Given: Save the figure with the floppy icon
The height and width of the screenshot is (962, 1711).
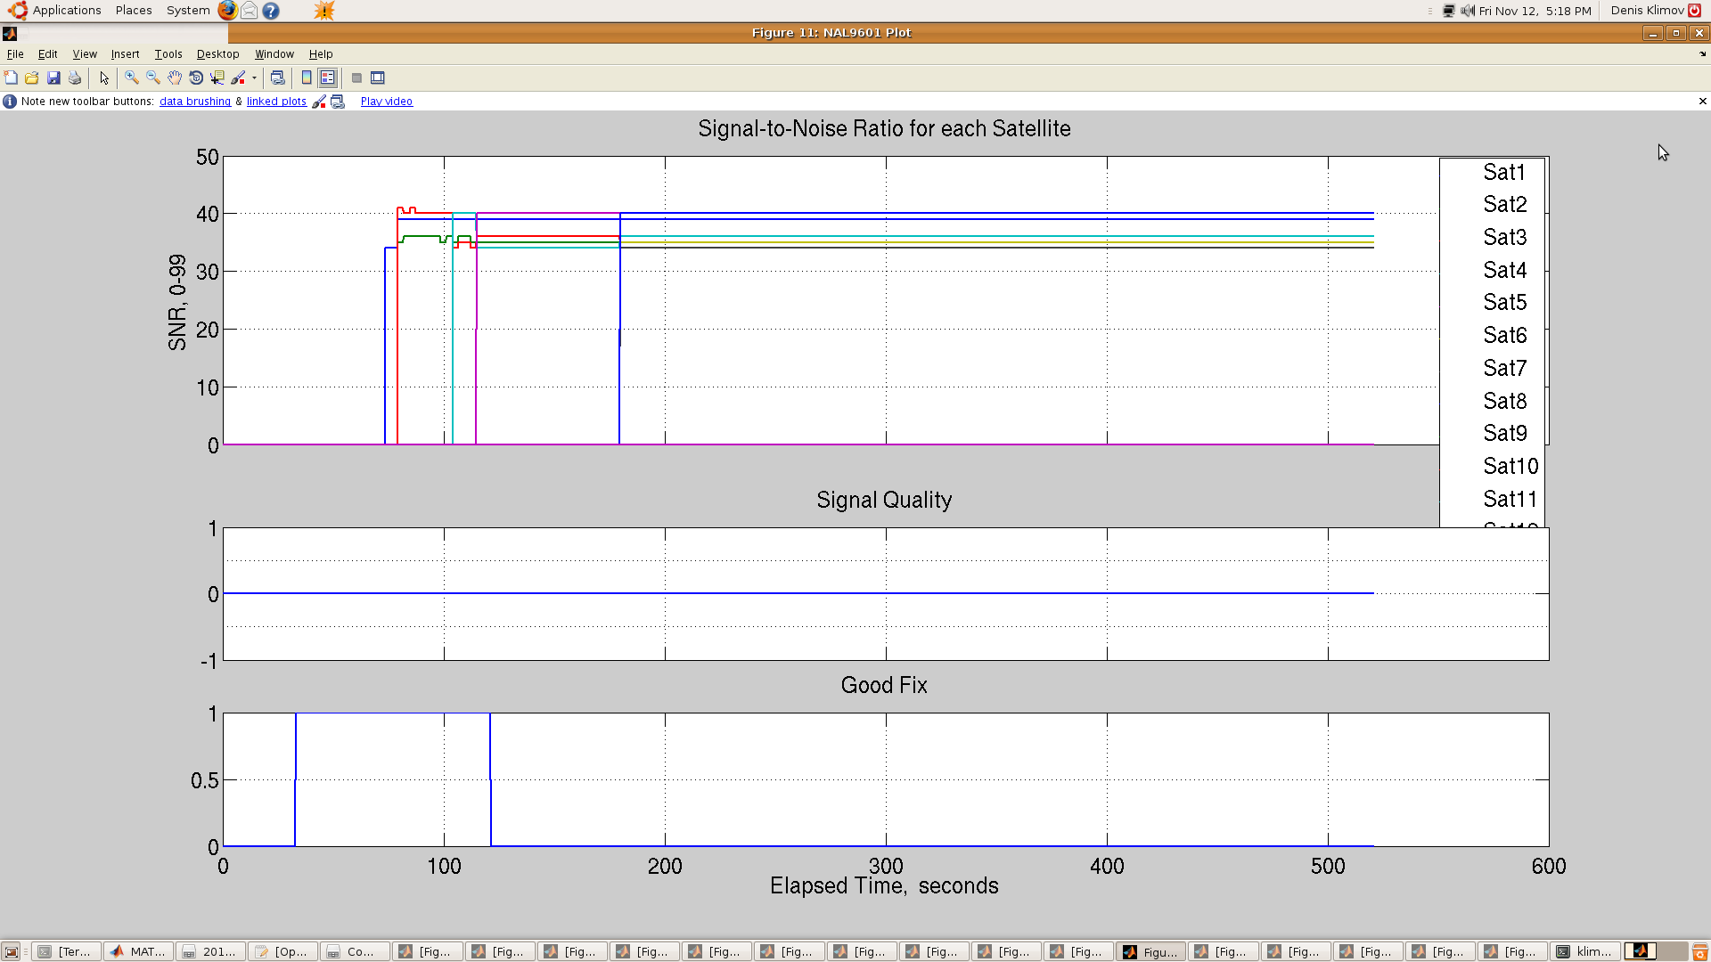Looking at the screenshot, I should 53,78.
